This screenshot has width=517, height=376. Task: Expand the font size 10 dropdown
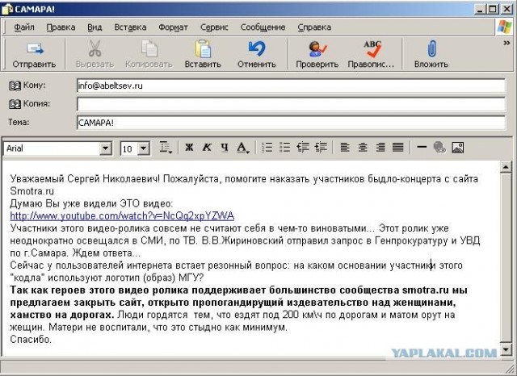point(144,148)
